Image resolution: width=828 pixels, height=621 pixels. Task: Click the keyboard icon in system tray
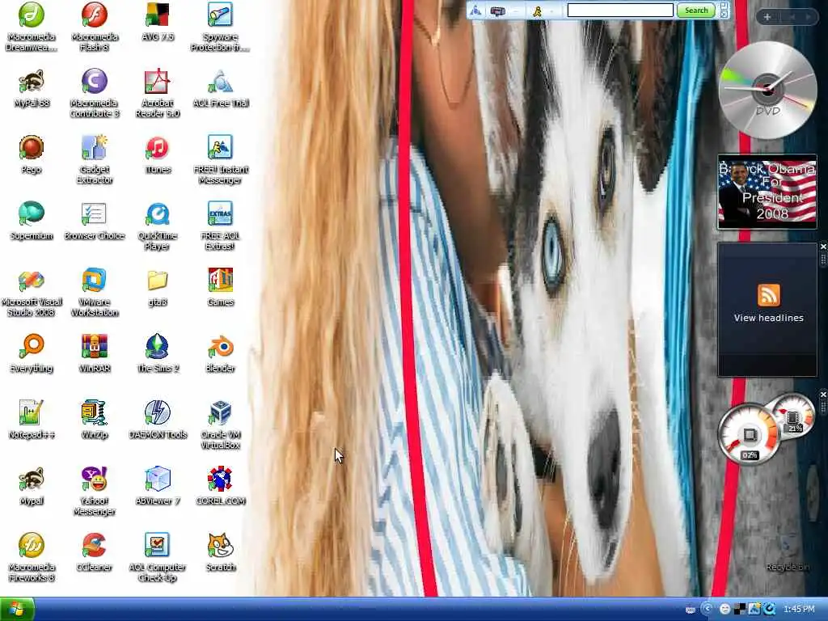pyautogui.click(x=691, y=610)
